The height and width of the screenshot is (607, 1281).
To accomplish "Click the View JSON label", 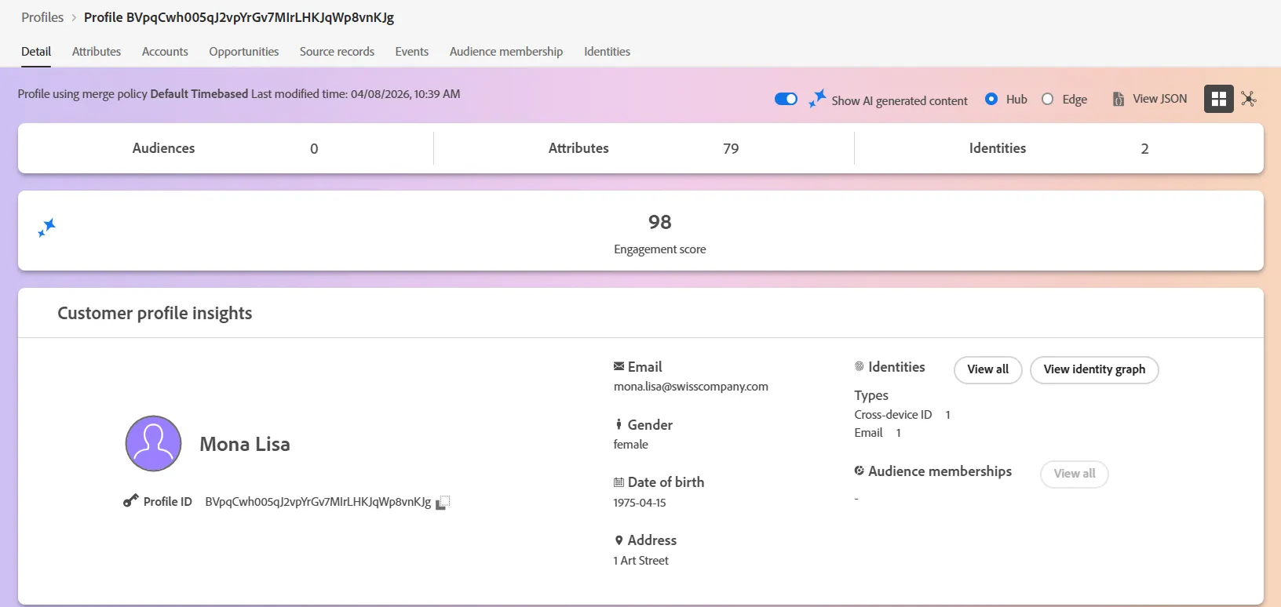I will coord(1159,99).
